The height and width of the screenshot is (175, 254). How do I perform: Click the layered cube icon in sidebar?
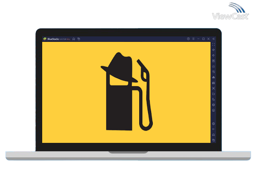213,105
